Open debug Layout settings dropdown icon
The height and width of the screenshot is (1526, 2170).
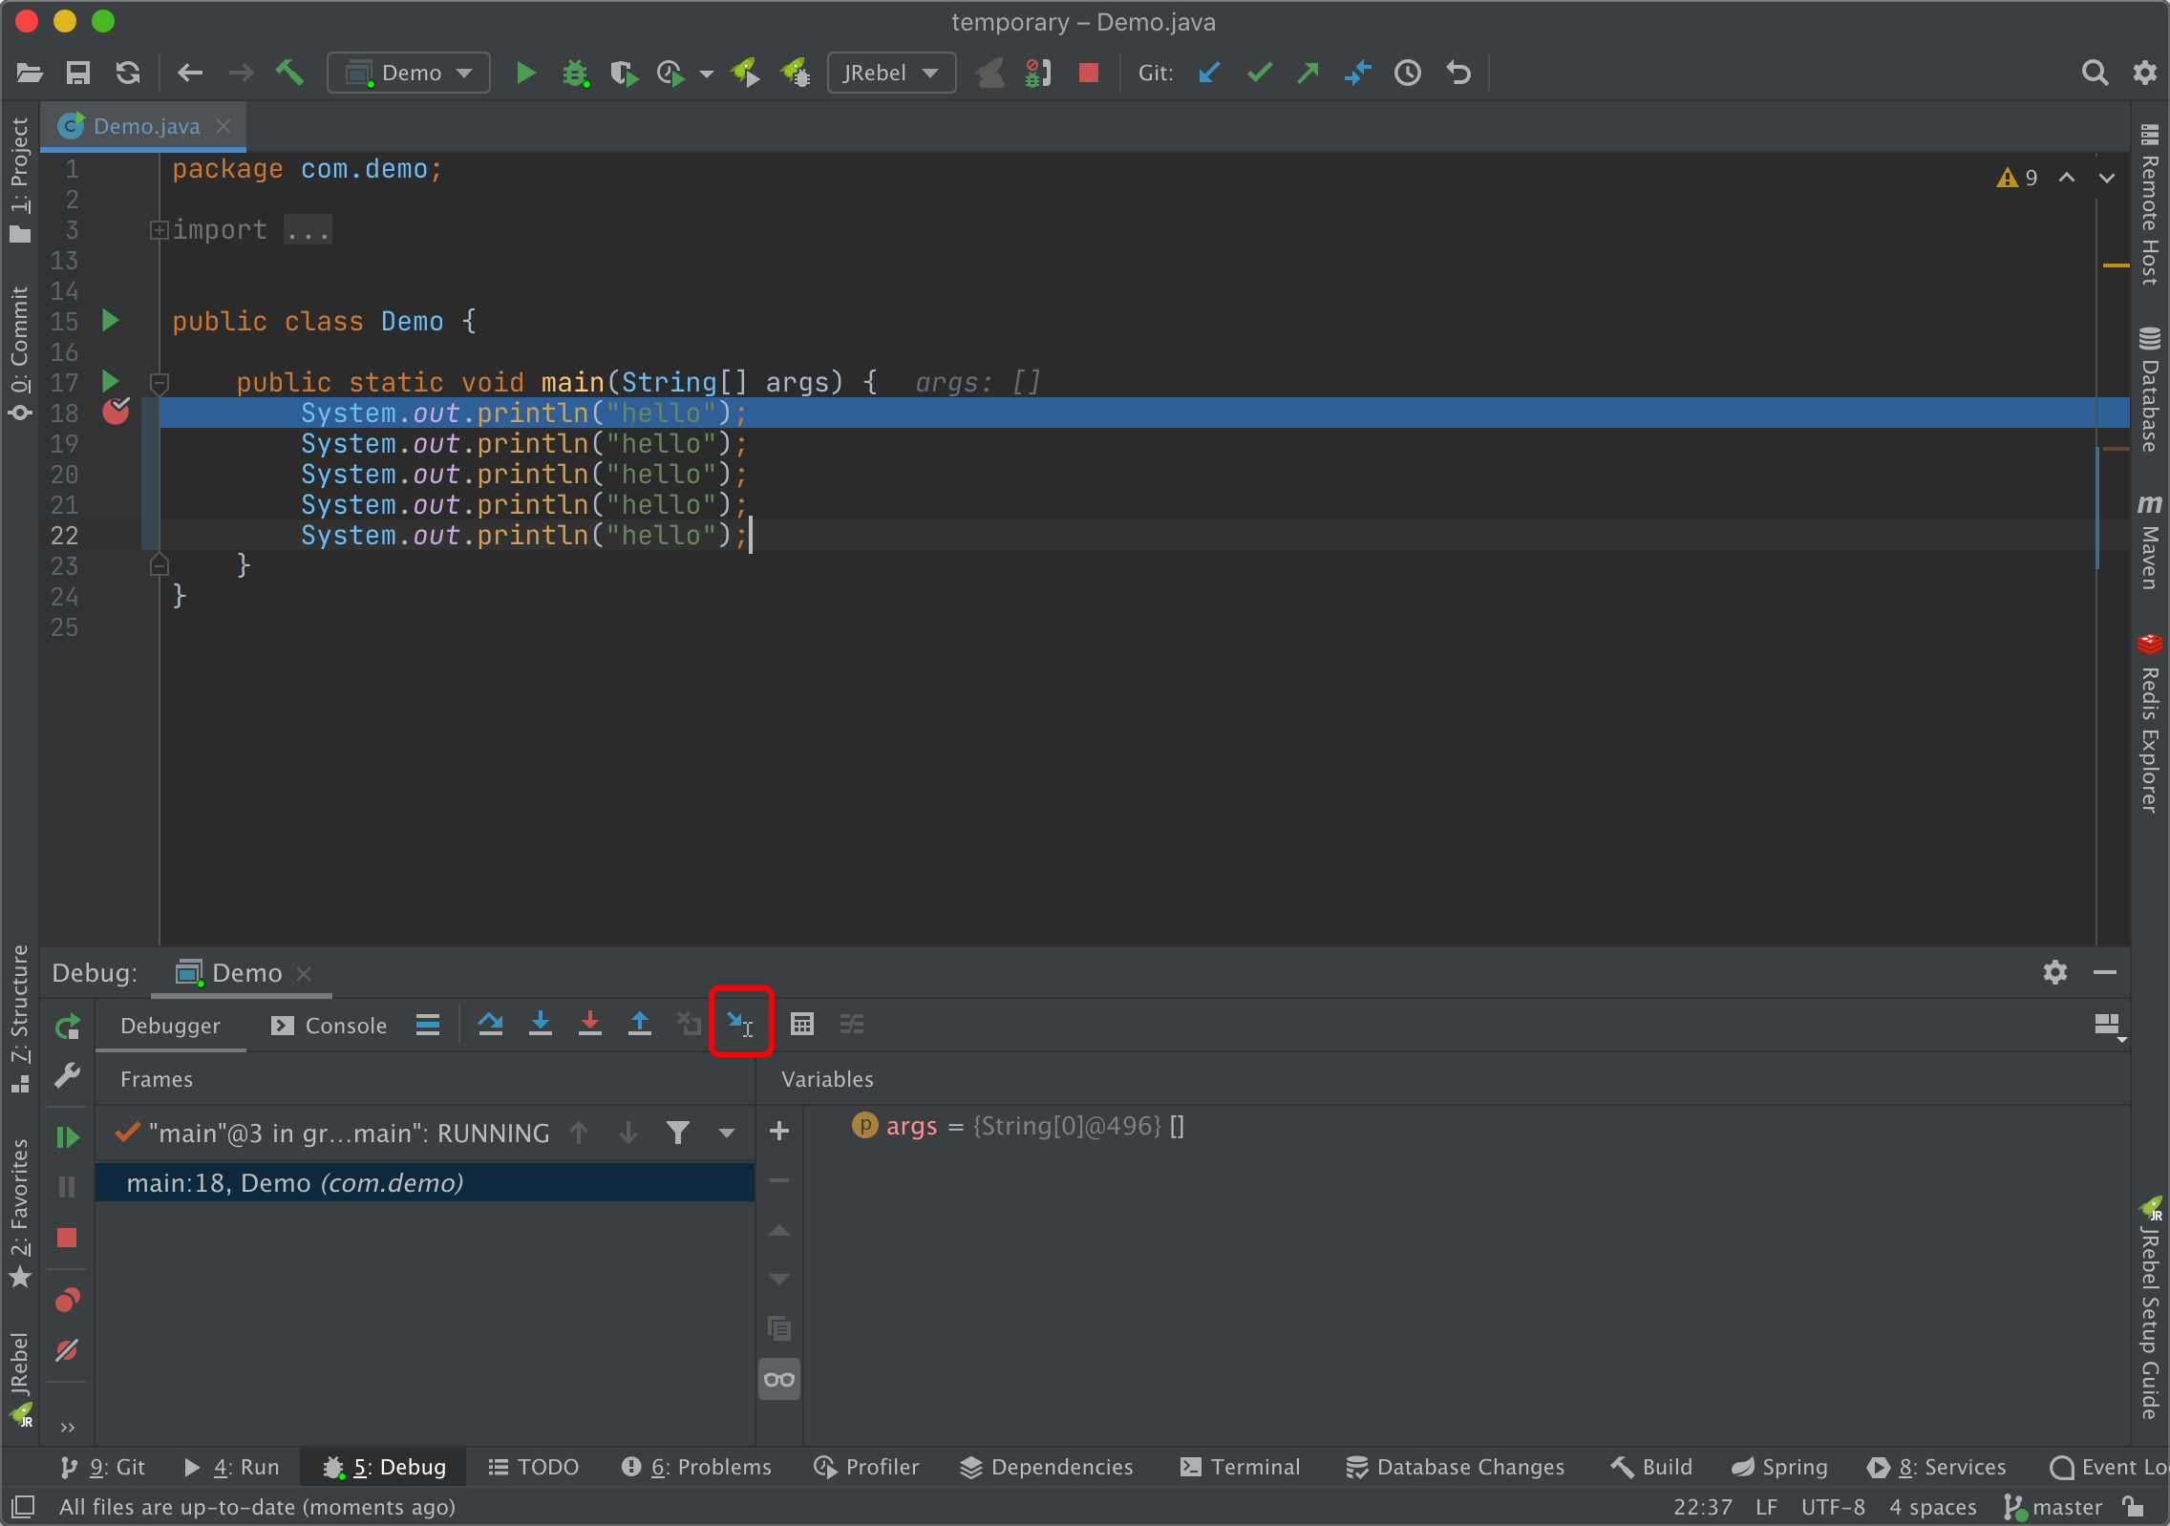pyautogui.click(x=2108, y=1026)
